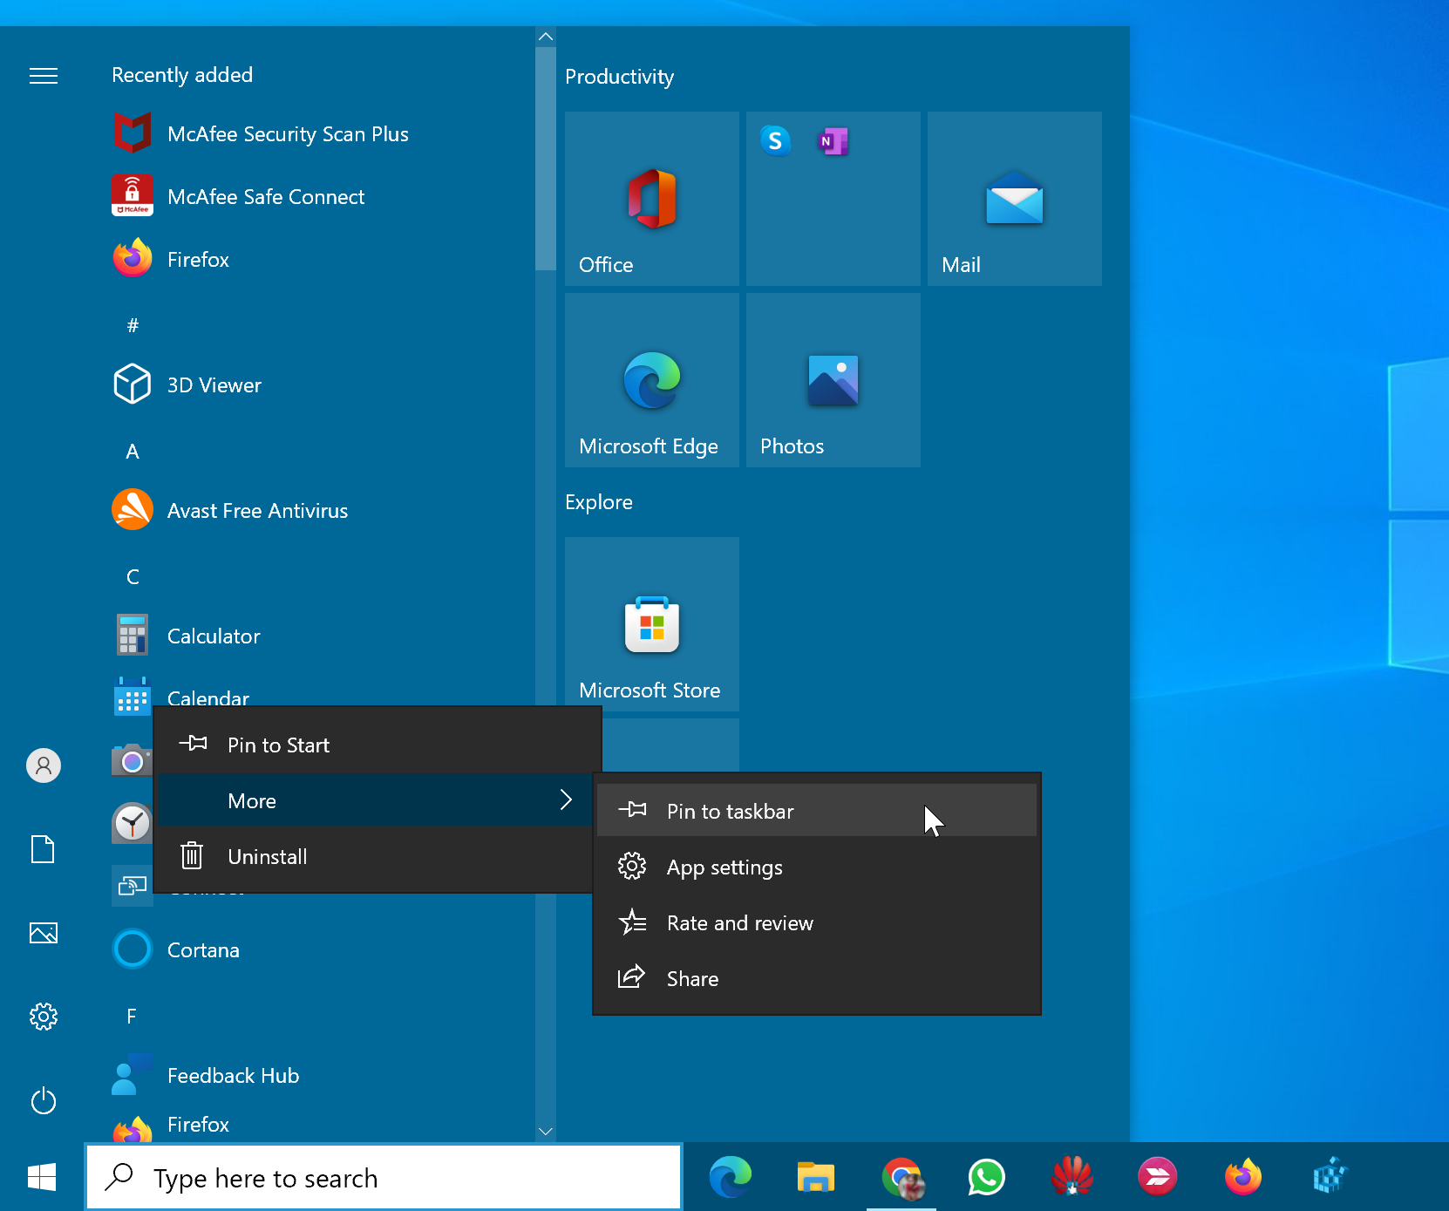Click the Power button icon

[44, 1101]
